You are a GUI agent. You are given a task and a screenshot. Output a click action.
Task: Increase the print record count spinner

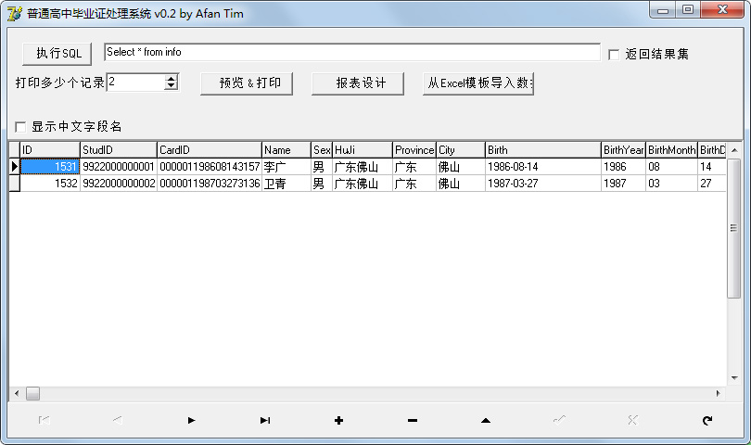171,78
